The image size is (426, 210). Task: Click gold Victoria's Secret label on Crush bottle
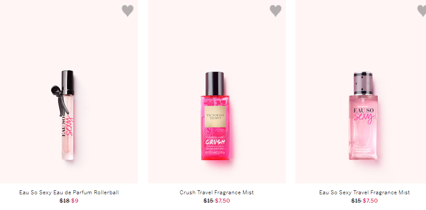coord(215,117)
